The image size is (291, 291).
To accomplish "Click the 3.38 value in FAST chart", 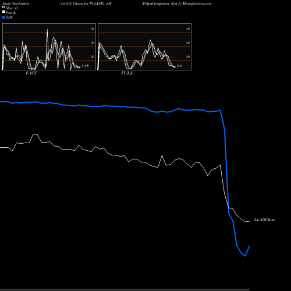I will (85, 66).
